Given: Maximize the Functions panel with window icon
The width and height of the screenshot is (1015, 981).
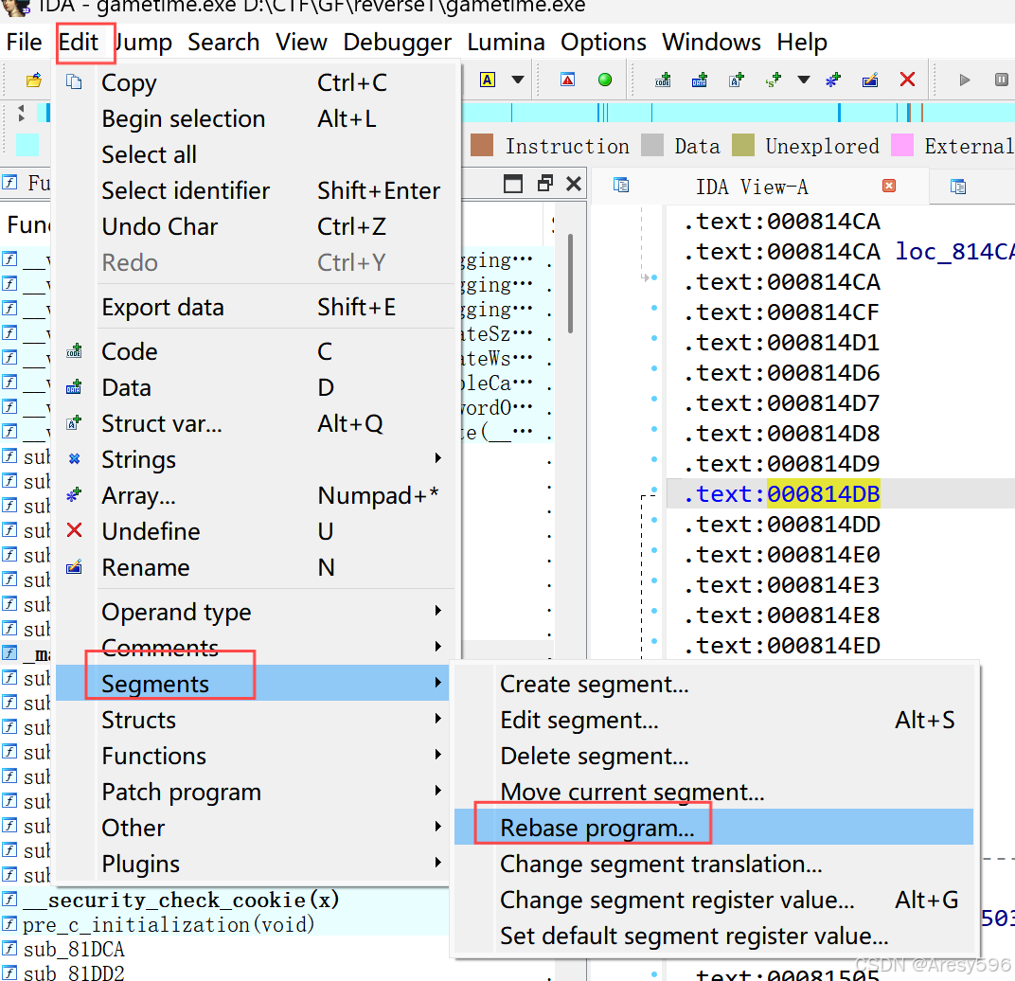Looking at the screenshot, I should 512,184.
